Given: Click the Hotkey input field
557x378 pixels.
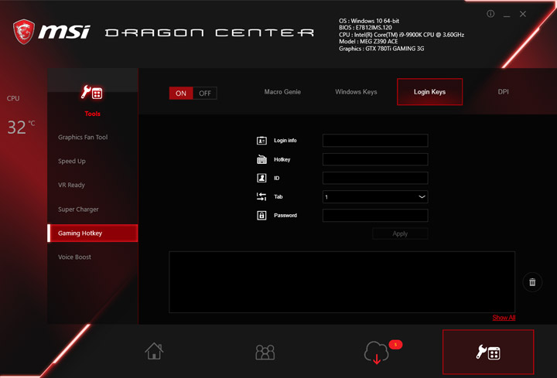Looking at the screenshot, I should (375, 159).
